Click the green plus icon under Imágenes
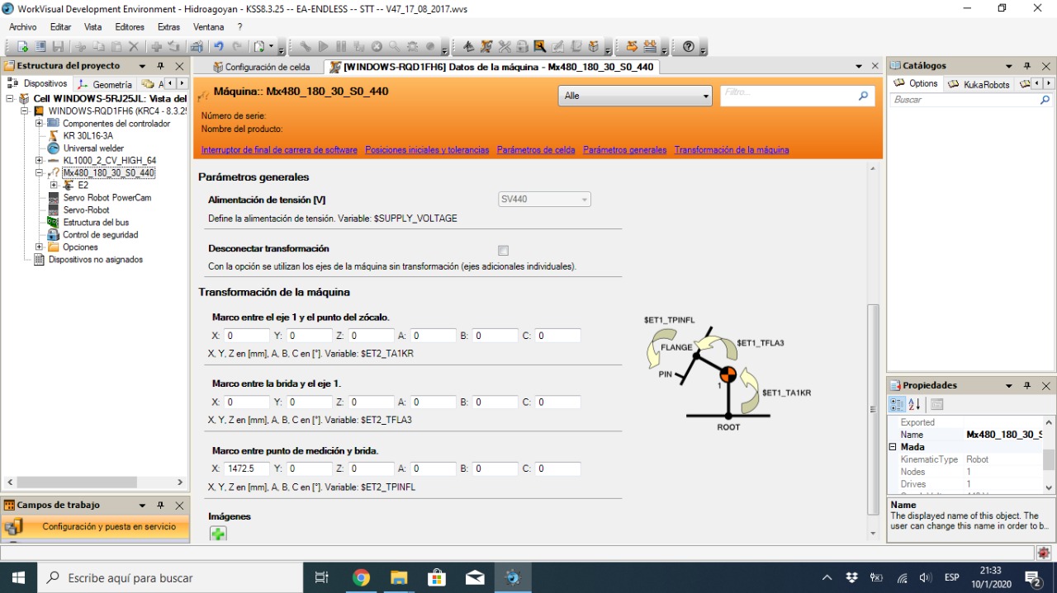Viewport: 1057px width, 593px height. pyautogui.click(x=218, y=534)
